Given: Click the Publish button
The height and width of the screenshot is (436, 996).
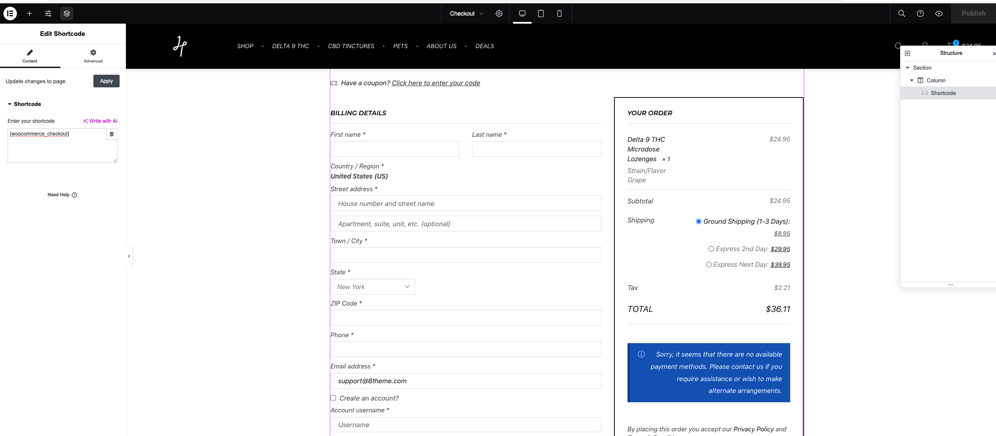Looking at the screenshot, I should tap(973, 14).
